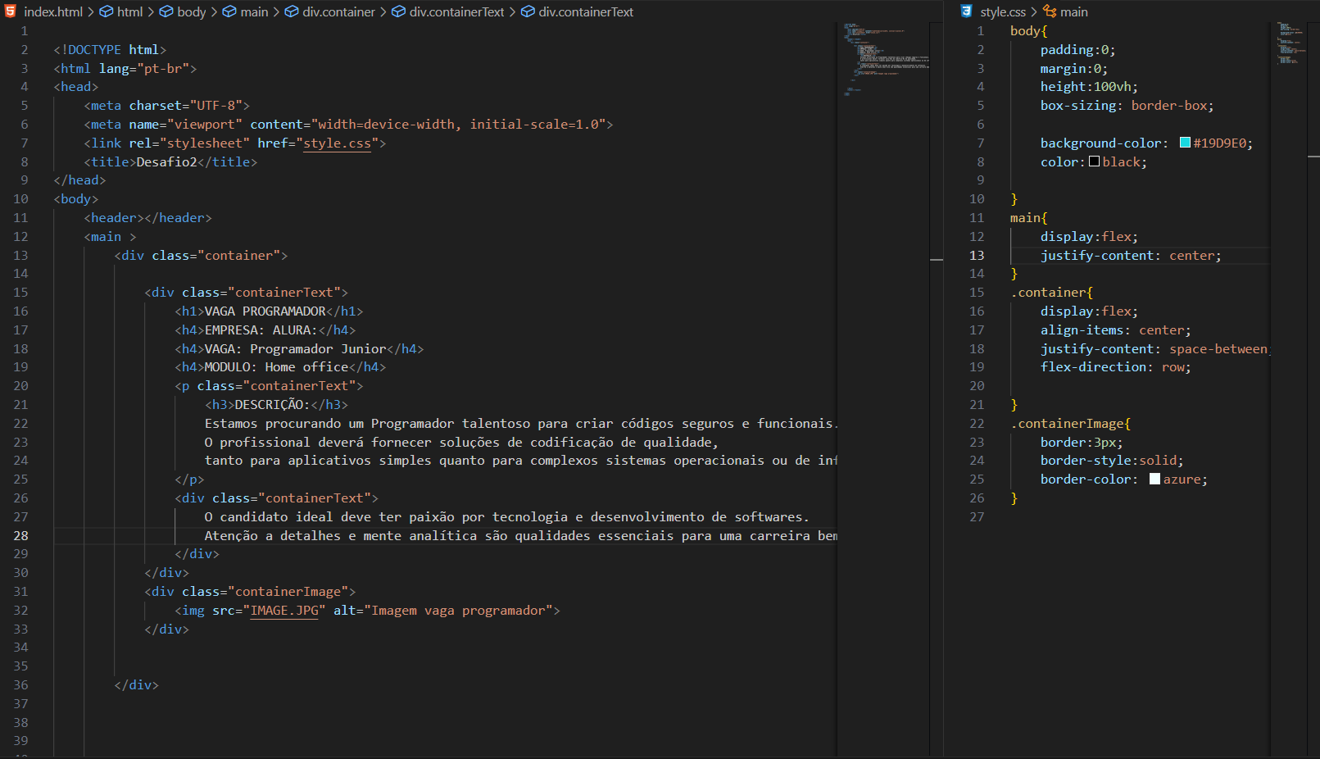Click the cube icon beside main breadcrumb in index.html
This screenshot has width=1320, height=759.
[229, 11]
